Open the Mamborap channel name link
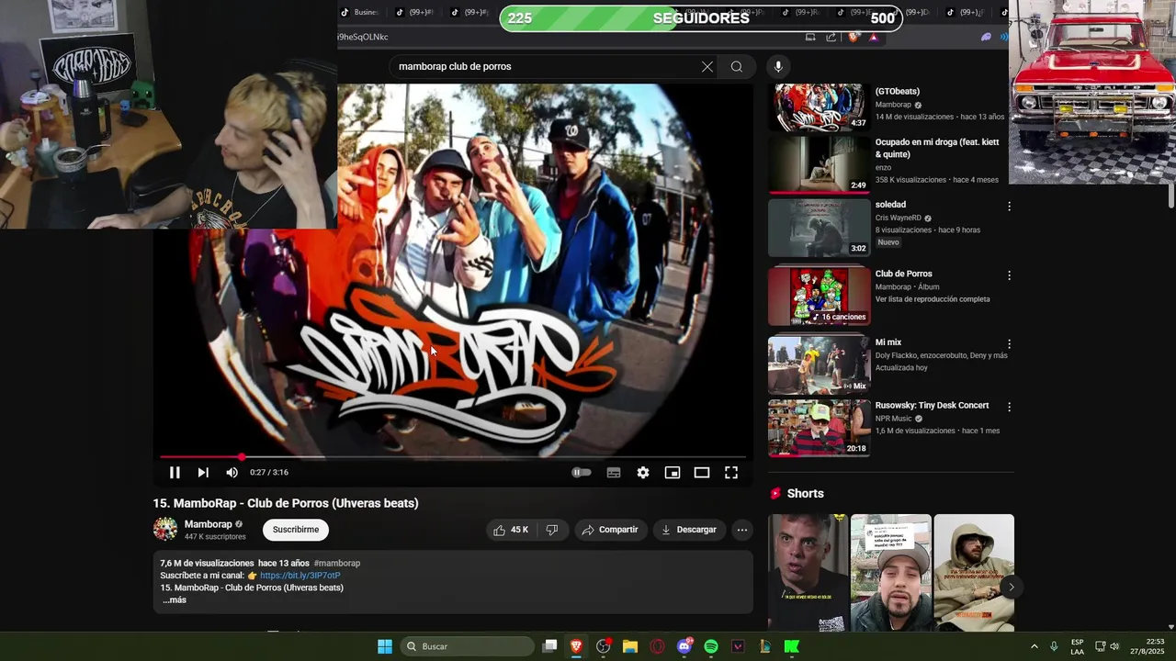Image resolution: width=1176 pixels, height=661 pixels. pos(209,524)
